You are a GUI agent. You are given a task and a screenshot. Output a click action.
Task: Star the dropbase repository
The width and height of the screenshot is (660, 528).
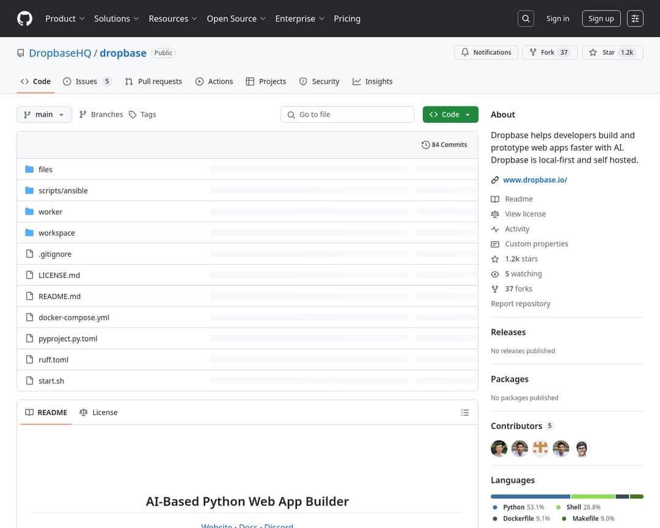pyautogui.click(x=613, y=52)
